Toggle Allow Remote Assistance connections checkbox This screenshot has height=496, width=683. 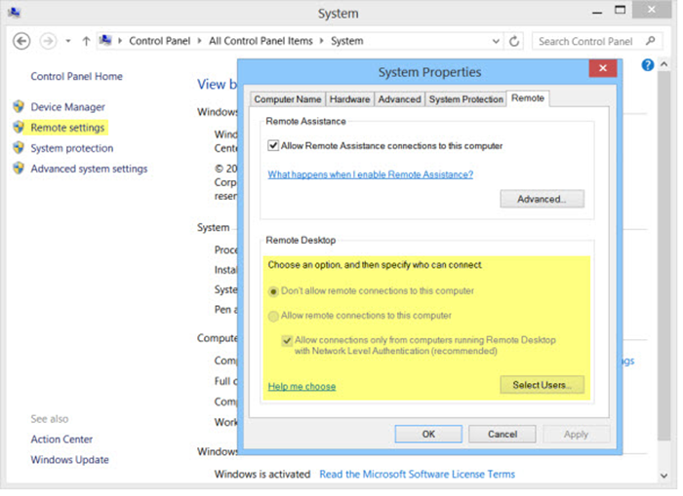[273, 146]
